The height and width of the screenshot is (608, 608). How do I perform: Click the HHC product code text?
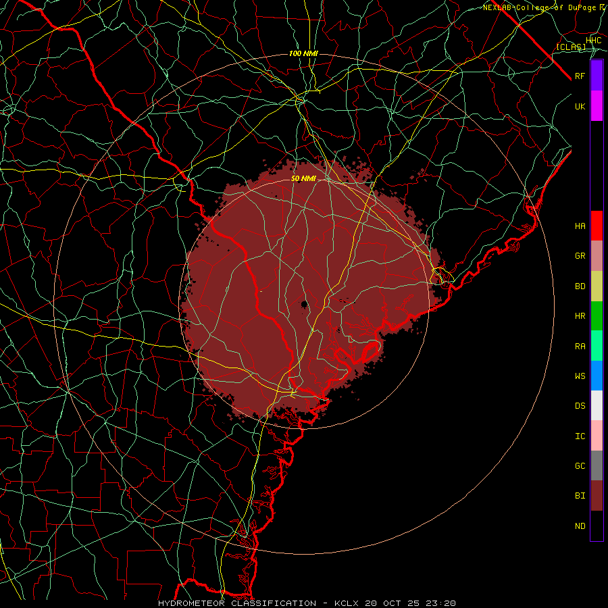coord(594,41)
